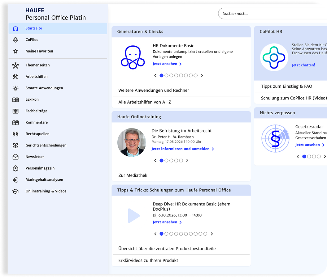Click the HR Dokumente Basic octopus icon
Image resolution: width=327 pixels, height=278 pixels.
pyautogui.click(x=133, y=57)
